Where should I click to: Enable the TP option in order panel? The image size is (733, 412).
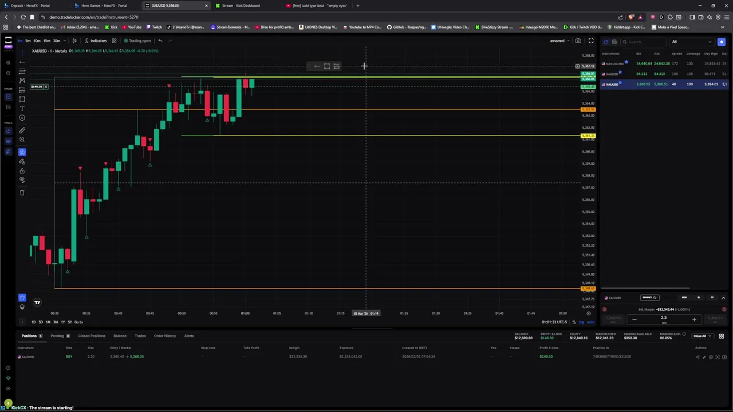pyautogui.click(x=712, y=298)
